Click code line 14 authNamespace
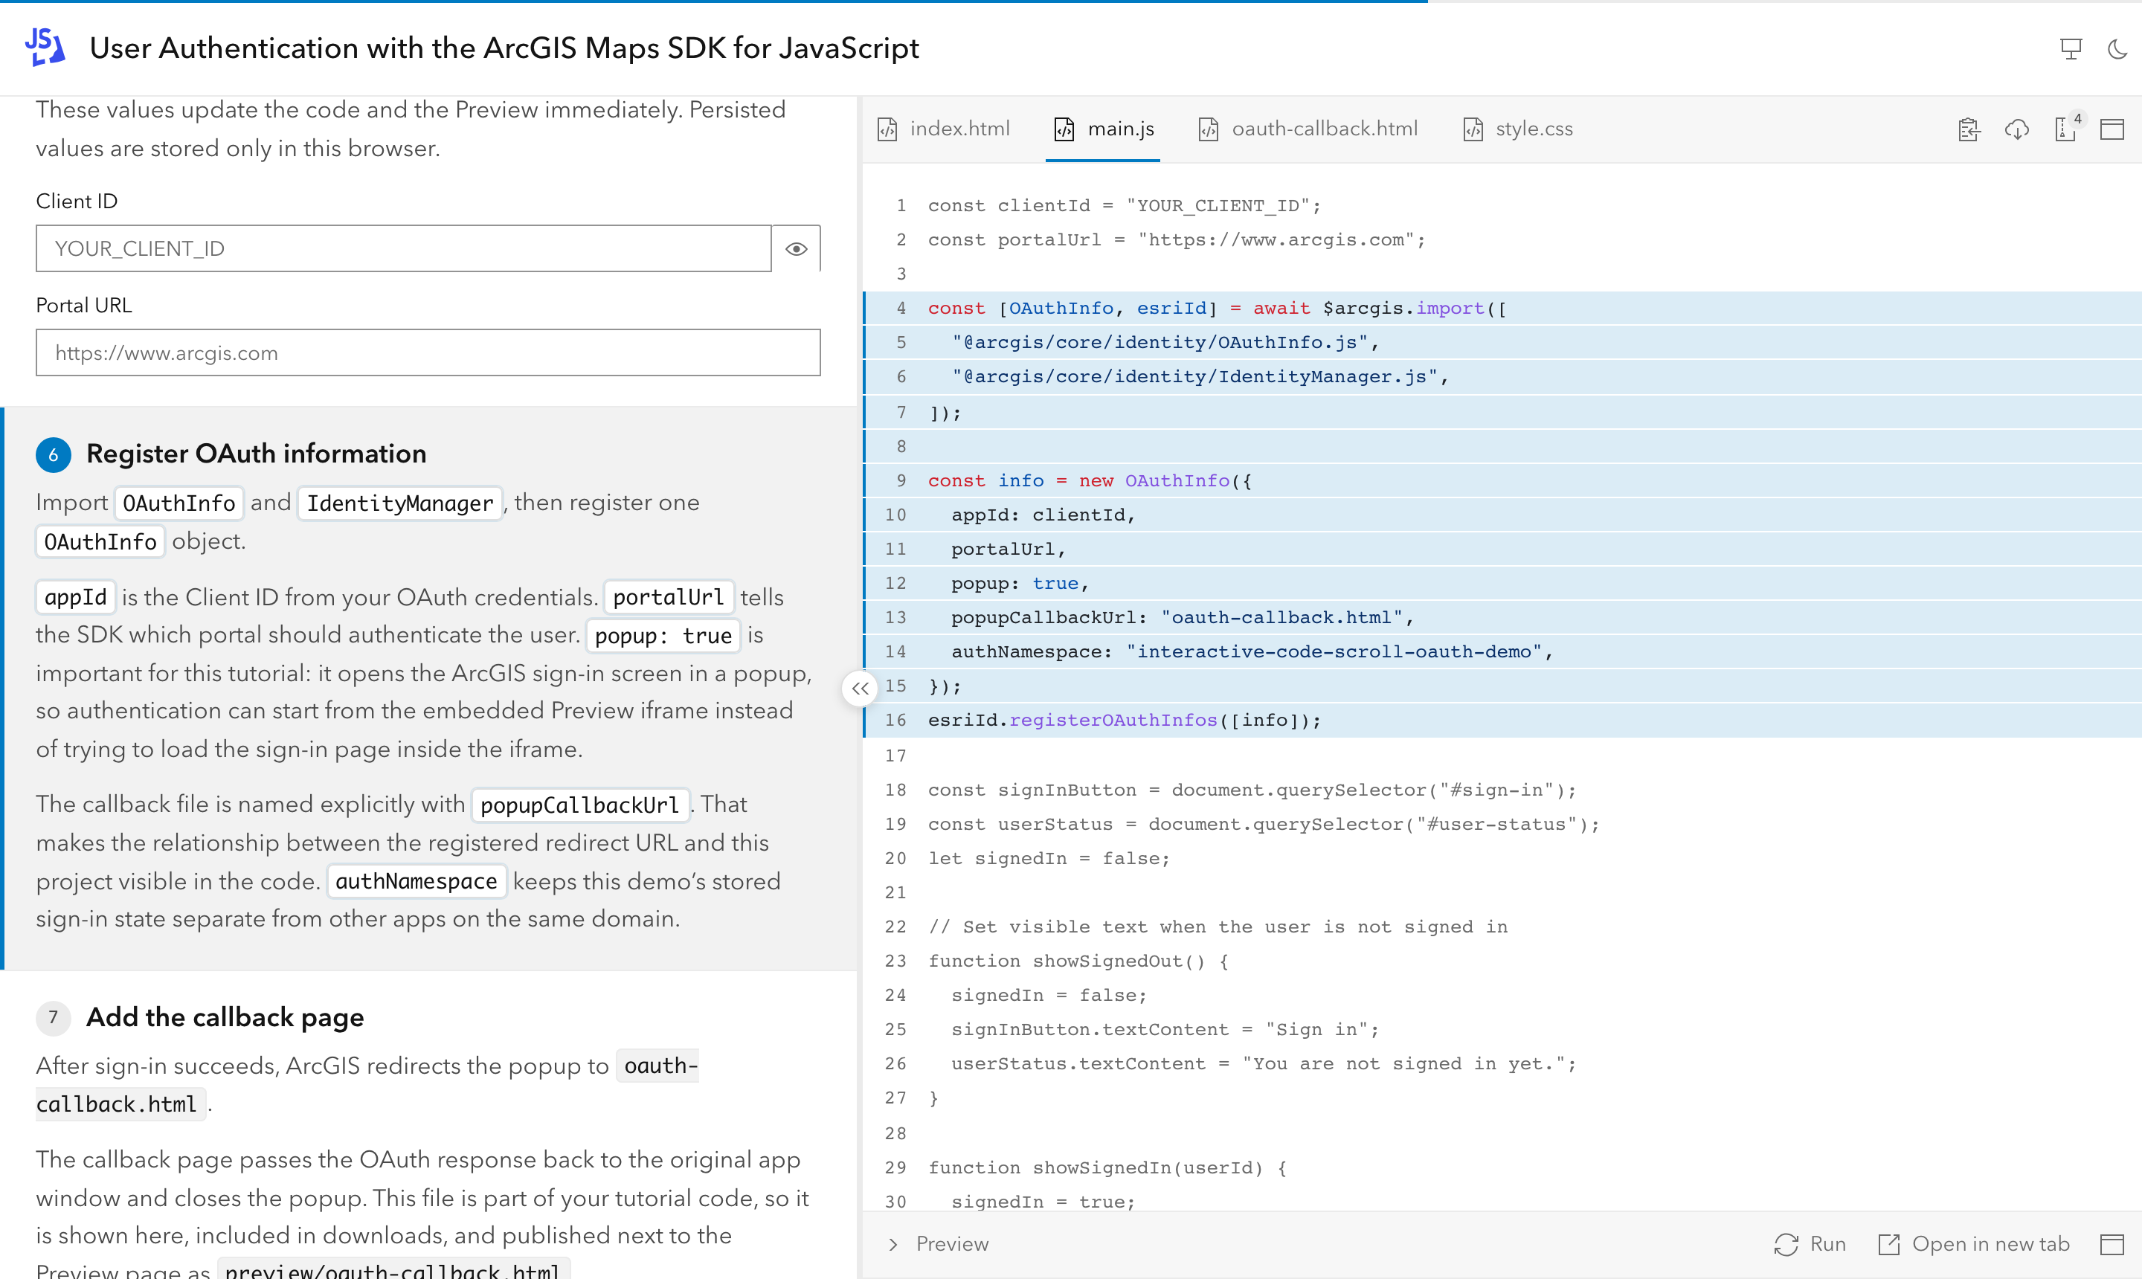 pyautogui.click(x=1252, y=652)
